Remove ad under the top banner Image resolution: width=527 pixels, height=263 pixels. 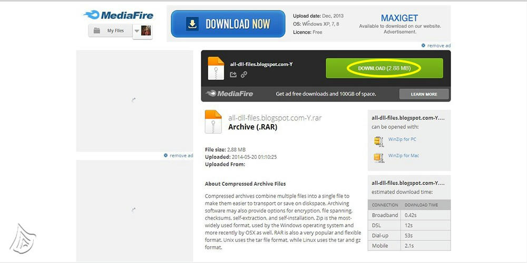point(436,46)
